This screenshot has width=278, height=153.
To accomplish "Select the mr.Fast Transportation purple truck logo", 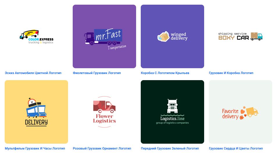I will coord(104,36).
